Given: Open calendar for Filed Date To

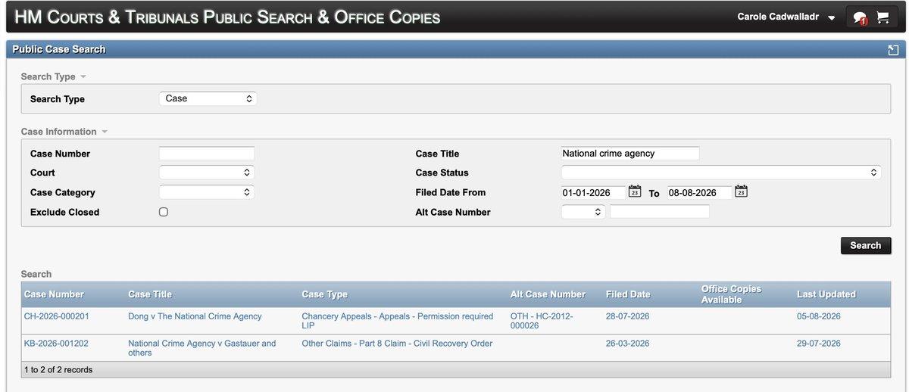Looking at the screenshot, I should click(741, 192).
